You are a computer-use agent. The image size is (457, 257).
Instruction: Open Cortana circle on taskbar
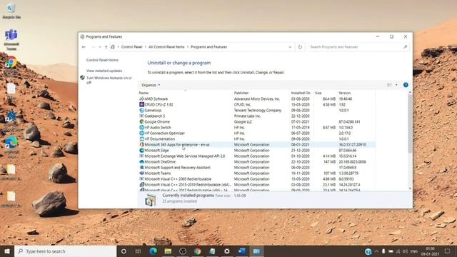point(124,251)
